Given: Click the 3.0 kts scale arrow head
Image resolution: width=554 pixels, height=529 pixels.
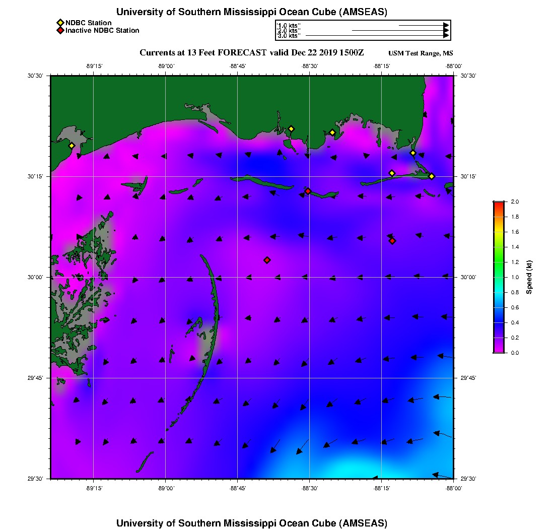Looking at the screenshot, I should pyautogui.click(x=446, y=36).
